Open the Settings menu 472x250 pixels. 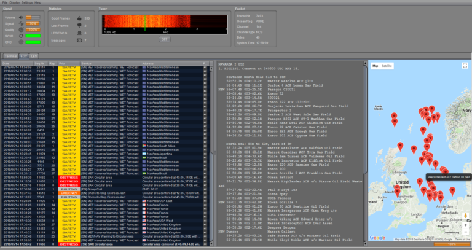tap(28, 2)
